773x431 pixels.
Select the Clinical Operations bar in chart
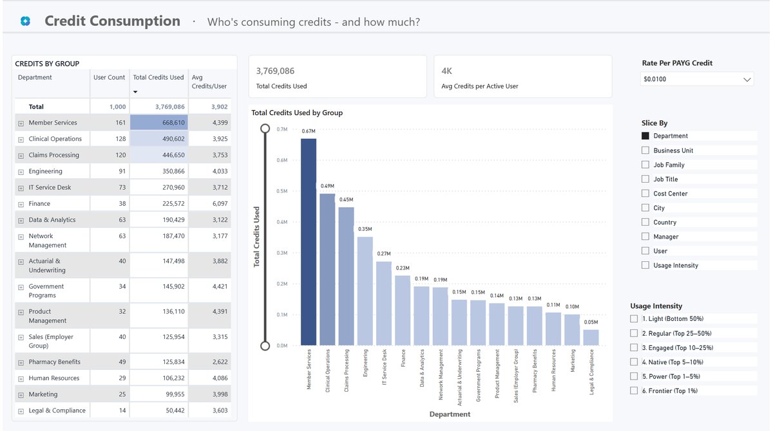click(x=327, y=270)
